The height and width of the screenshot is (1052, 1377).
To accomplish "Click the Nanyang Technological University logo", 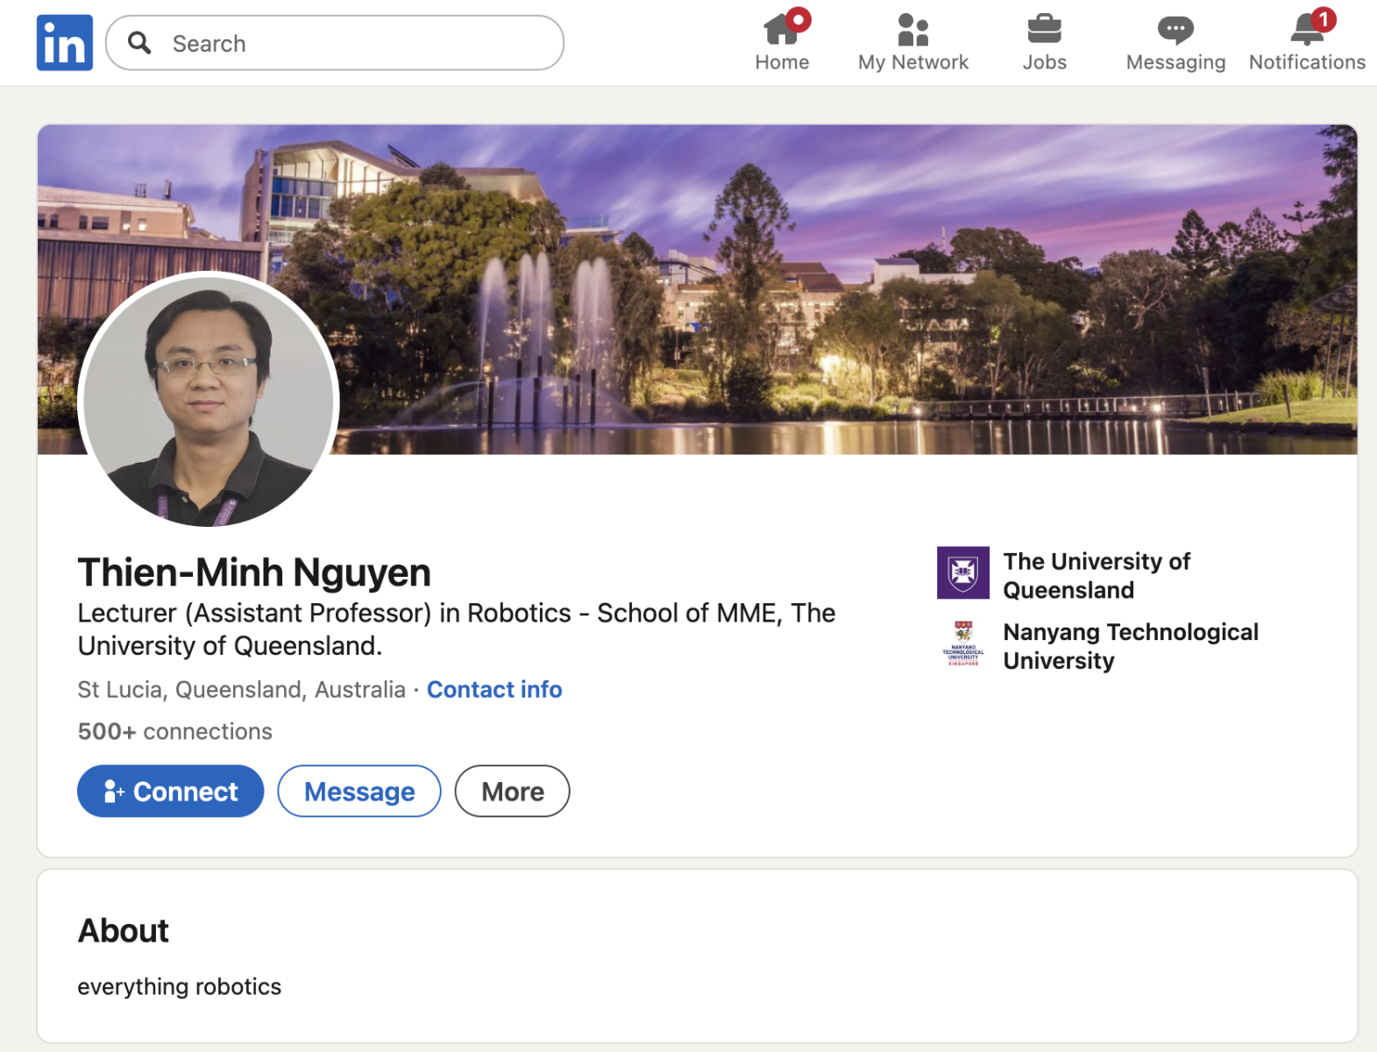I will 962,644.
